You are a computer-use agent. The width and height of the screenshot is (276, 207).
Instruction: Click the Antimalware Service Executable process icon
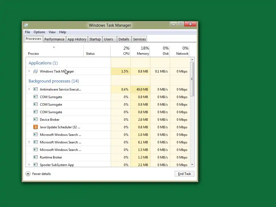pyautogui.click(x=36, y=89)
